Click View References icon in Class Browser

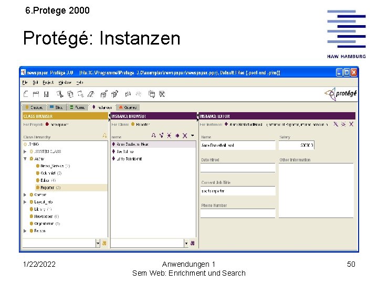104,136
